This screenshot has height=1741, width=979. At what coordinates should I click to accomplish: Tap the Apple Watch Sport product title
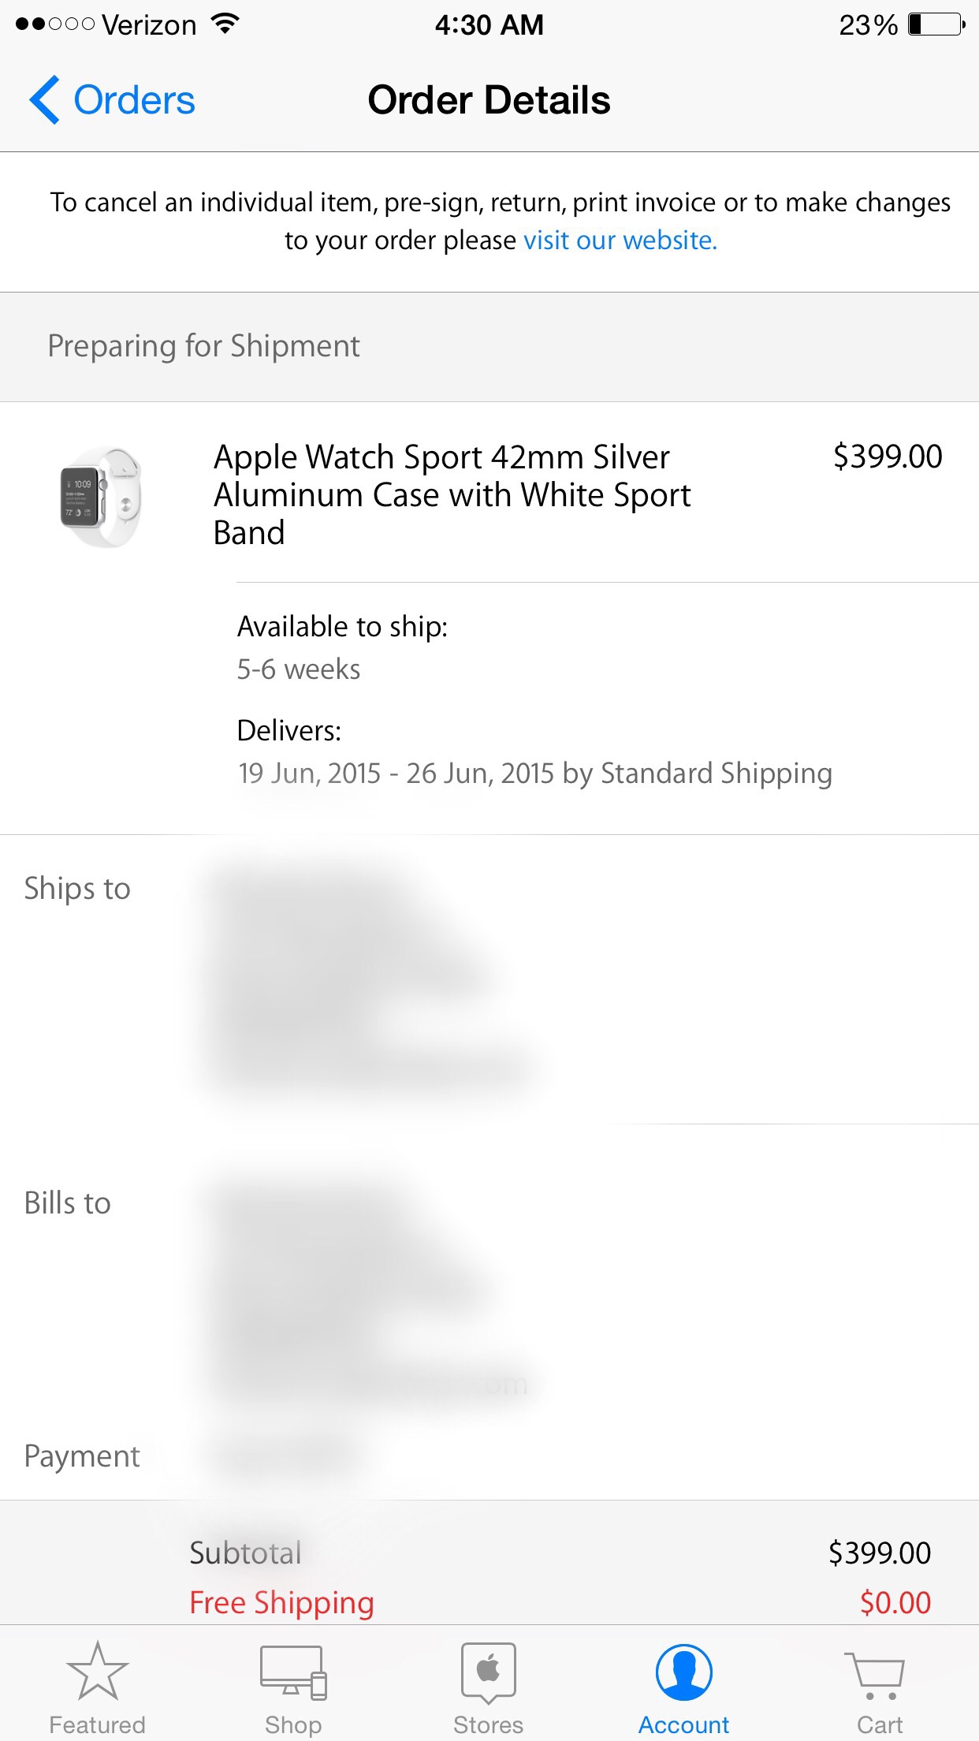(x=452, y=494)
